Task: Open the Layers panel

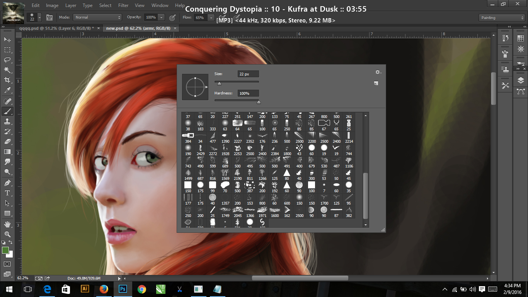Action: click(x=521, y=80)
